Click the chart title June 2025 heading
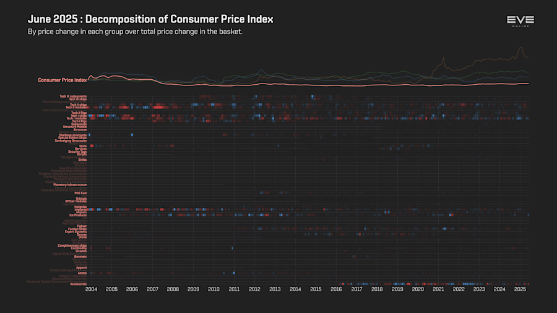Image resolution: width=557 pixels, height=313 pixels. (150, 19)
